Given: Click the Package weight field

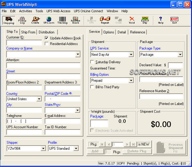Looking at the screenshot, I should point(99,123).
